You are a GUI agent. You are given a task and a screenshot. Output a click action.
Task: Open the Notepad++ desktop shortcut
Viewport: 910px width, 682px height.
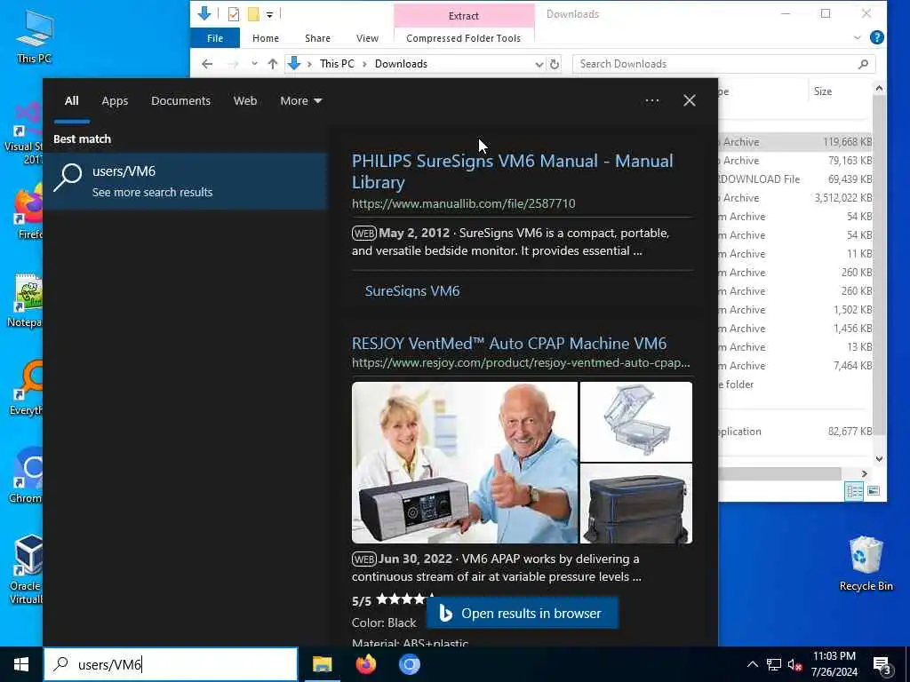pos(26,300)
